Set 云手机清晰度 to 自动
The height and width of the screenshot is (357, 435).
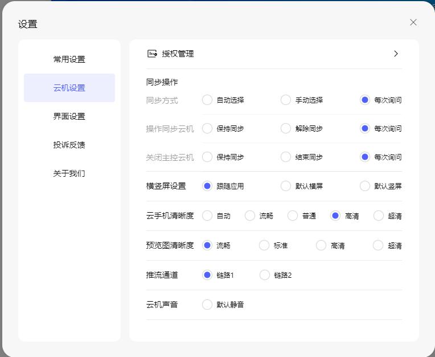pyautogui.click(x=207, y=216)
